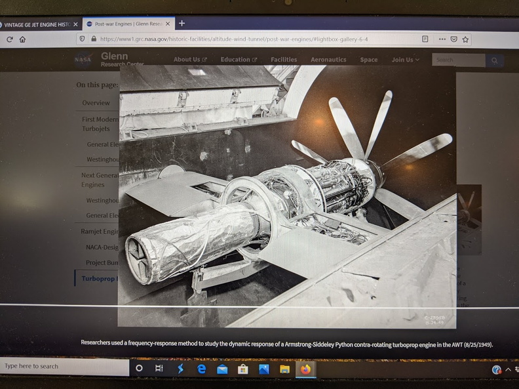Close the Post-war Engines tab
Image resolution: width=519 pixels, height=389 pixels.
[168, 24]
